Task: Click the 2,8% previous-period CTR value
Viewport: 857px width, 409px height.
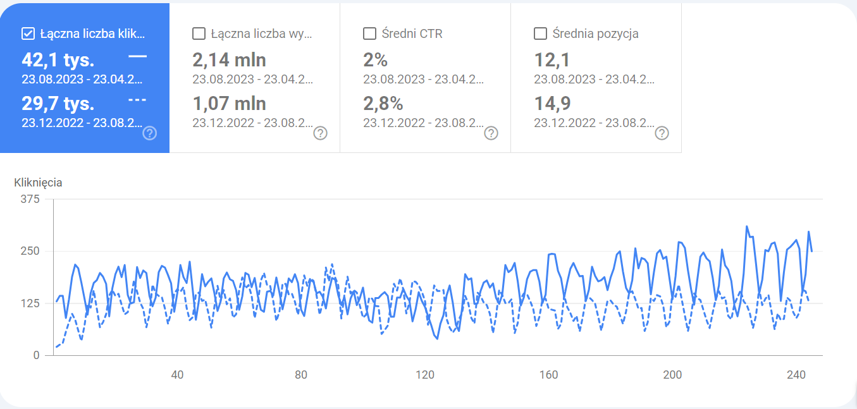Action: click(x=383, y=103)
